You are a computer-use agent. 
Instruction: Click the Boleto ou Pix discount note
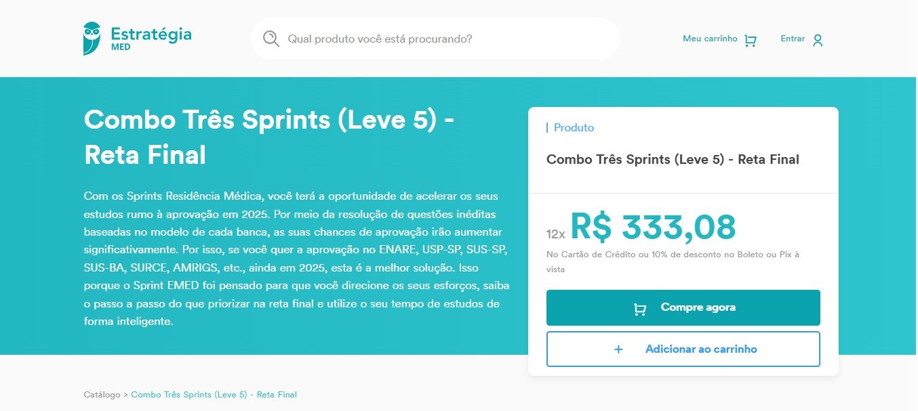coord(672,261)
